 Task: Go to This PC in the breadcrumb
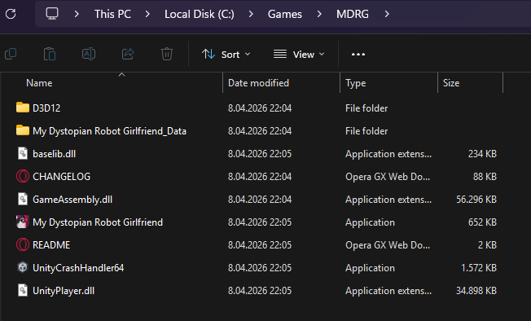[112, 14]
